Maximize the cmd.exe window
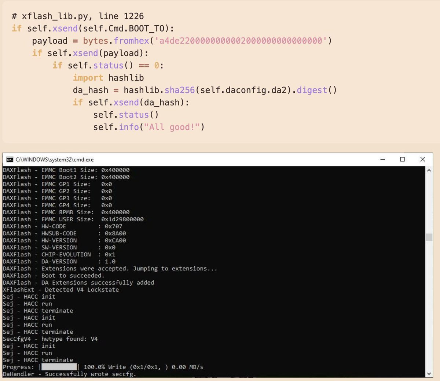This screenshot has width=440, height=381. click(x=402, y=159)
